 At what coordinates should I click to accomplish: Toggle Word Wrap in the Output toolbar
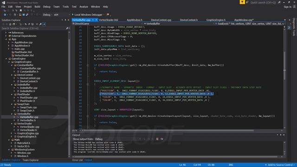point(162,139)
